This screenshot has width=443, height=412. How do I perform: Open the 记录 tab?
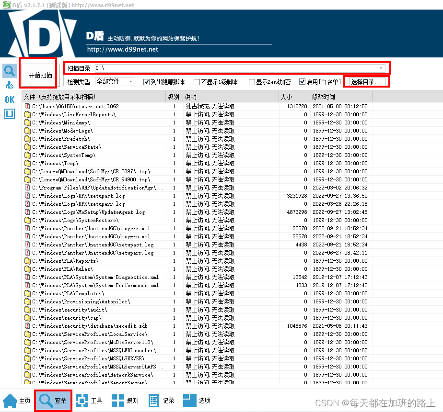click(x=161, y=401)
